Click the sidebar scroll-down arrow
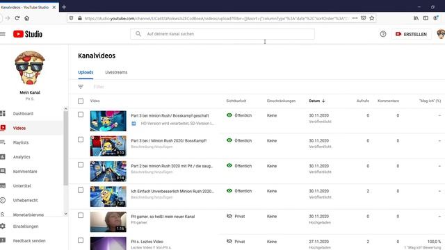The width and height of the screenshot is (445, 250). coord(65,214)
